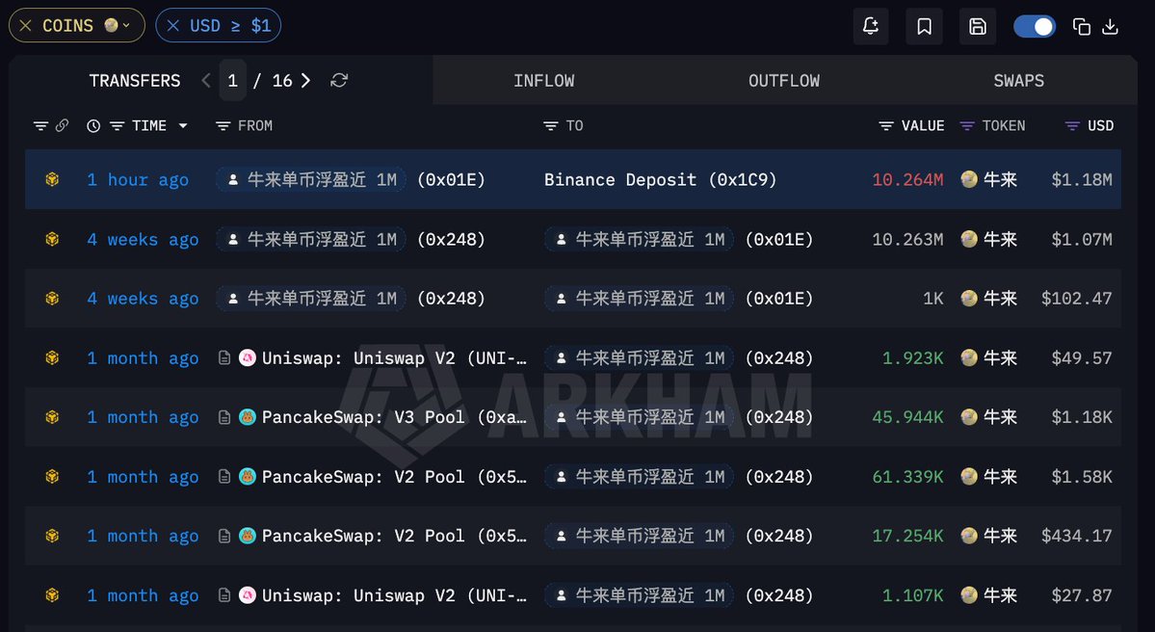
Task: Open the TOKEN column filter
Action: tap(967, 126)
